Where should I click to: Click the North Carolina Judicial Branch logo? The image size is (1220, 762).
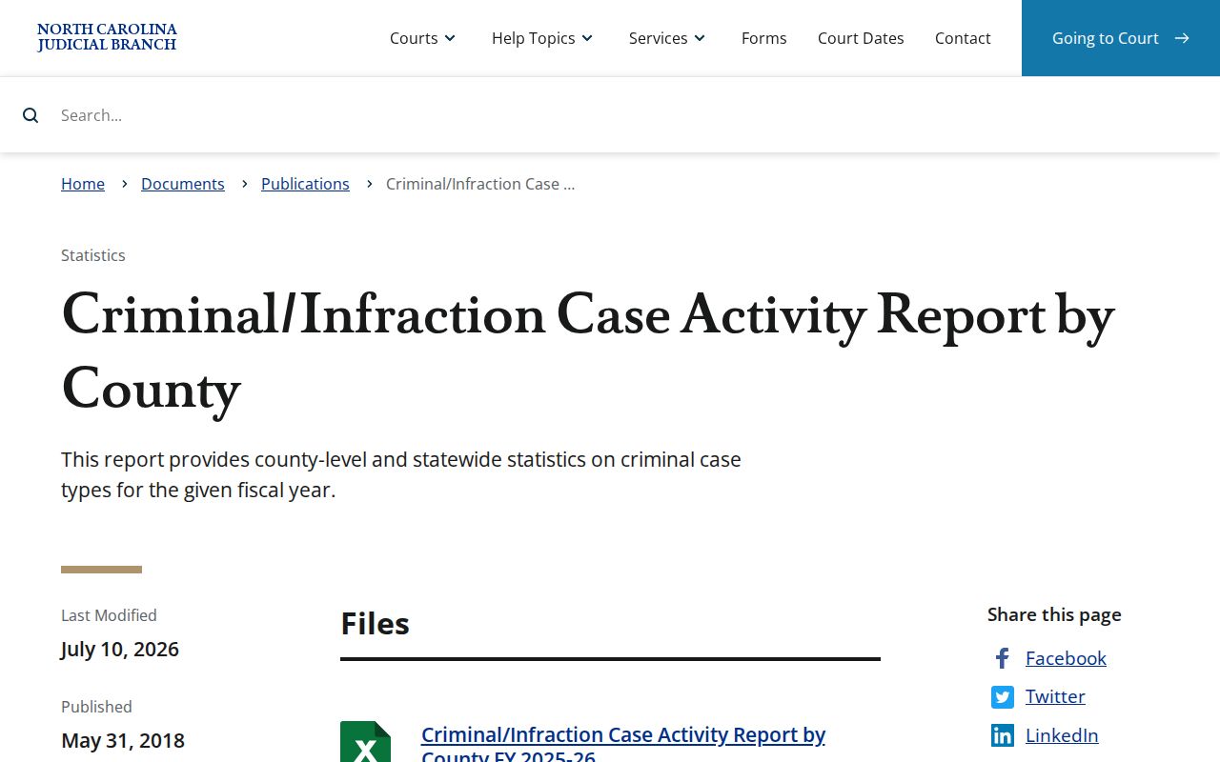pyautogui.click(x=107, y=38)
